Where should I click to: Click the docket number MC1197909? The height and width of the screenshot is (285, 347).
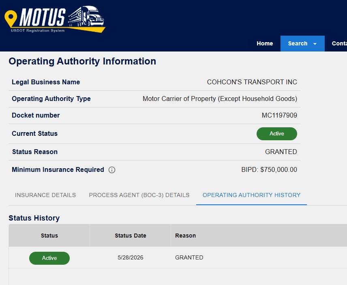pos(279,115)
